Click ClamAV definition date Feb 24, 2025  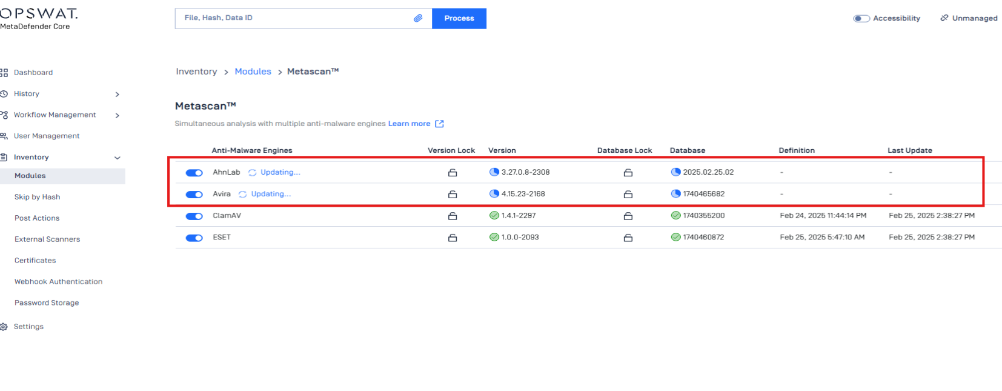coord(823,216)
